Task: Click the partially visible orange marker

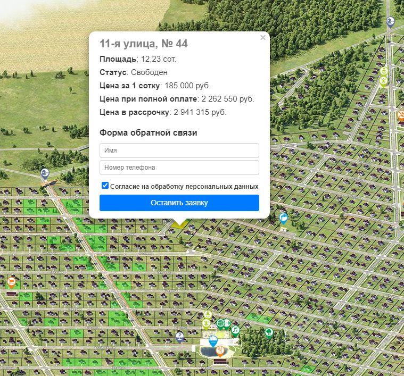Action: [x=401, y=115]
